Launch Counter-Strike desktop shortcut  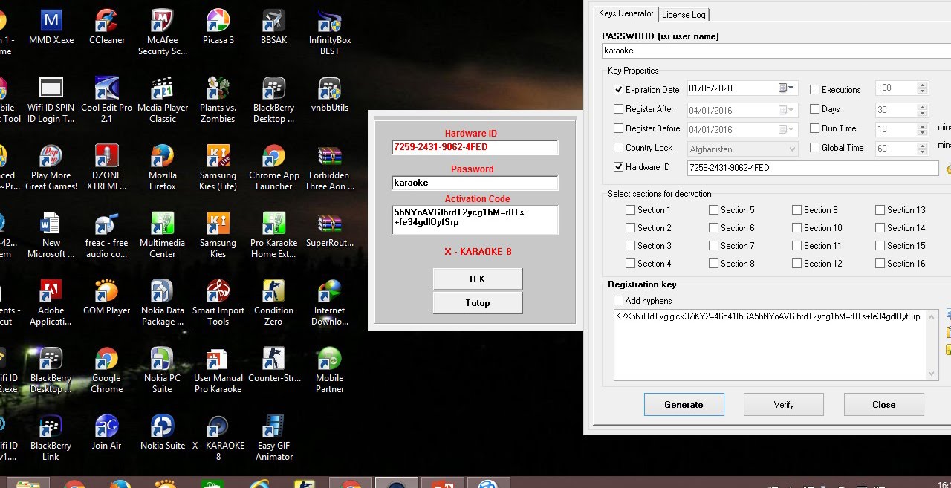(x=274, y=365)
